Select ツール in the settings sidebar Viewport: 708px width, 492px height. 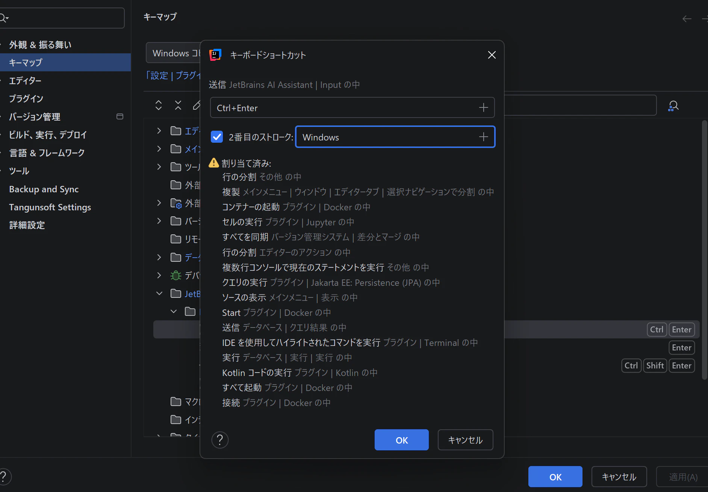pyautogui.click(x=19, y=171)
